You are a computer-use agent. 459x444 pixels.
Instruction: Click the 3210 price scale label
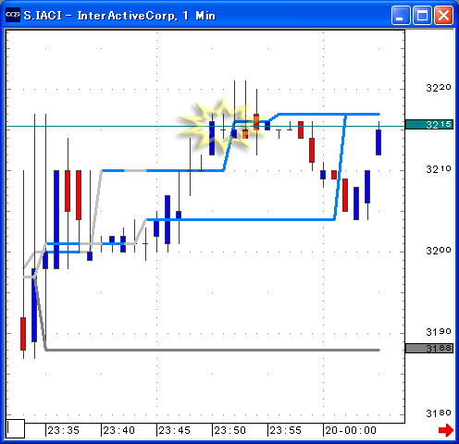439,169
